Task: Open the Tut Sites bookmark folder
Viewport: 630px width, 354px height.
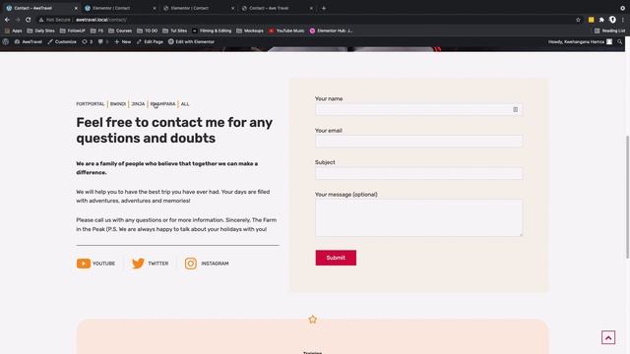Action: point(175,30)
